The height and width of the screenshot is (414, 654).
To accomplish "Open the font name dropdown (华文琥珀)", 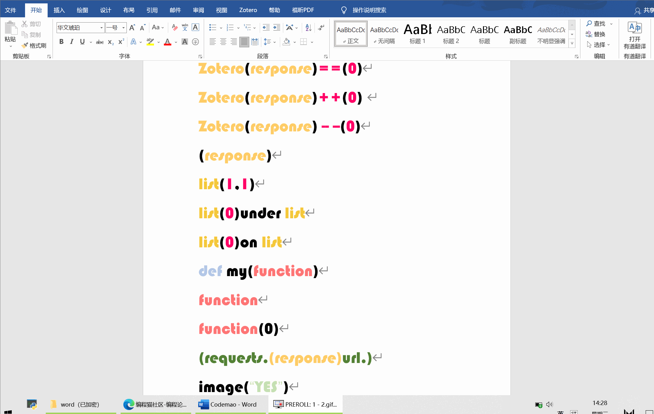I will pyautogui.click(x=101, y=28).
